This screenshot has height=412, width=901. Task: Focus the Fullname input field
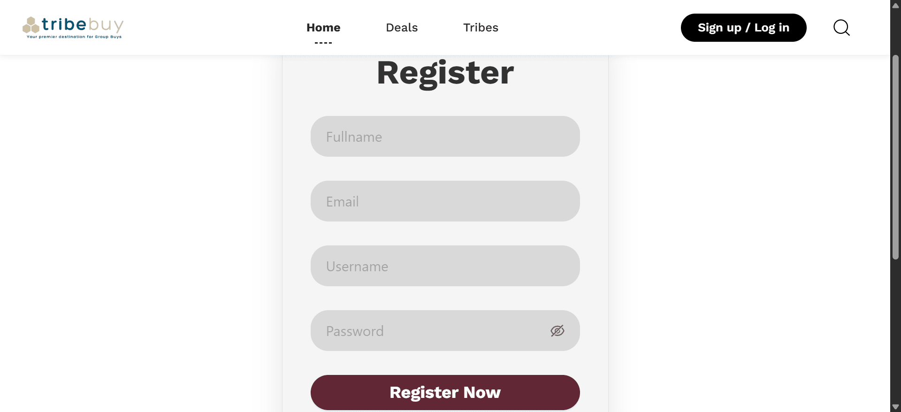coord(445,137)
